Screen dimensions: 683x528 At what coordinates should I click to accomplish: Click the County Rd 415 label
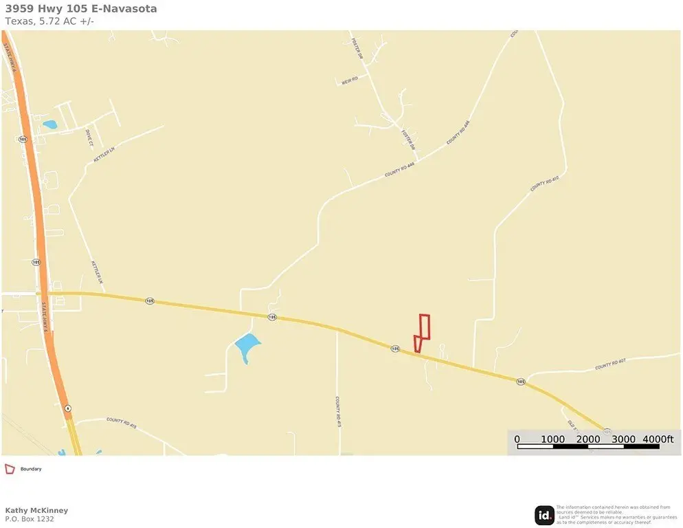pyautogui.click(x=122, y=423)
